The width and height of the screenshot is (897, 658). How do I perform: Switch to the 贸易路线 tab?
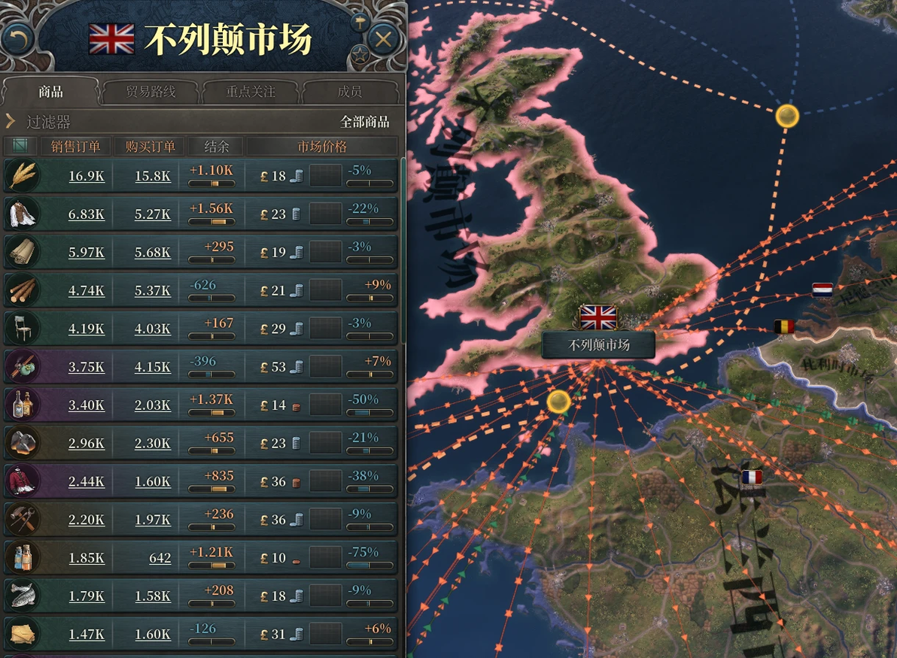(x=151, y=92)
